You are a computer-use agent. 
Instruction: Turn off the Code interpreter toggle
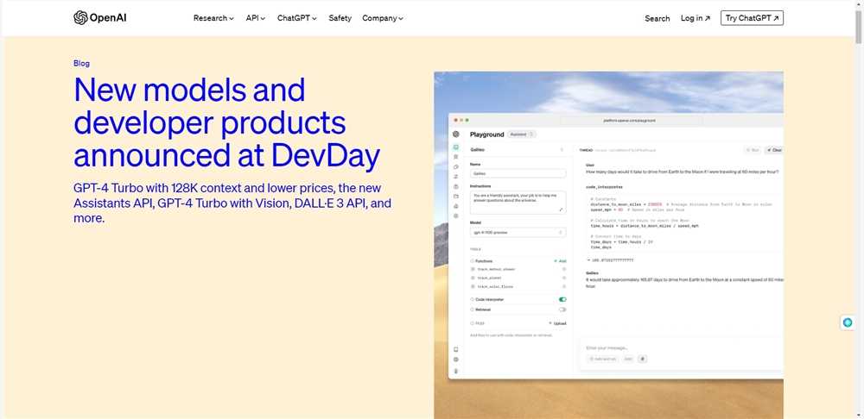[562, 300]
